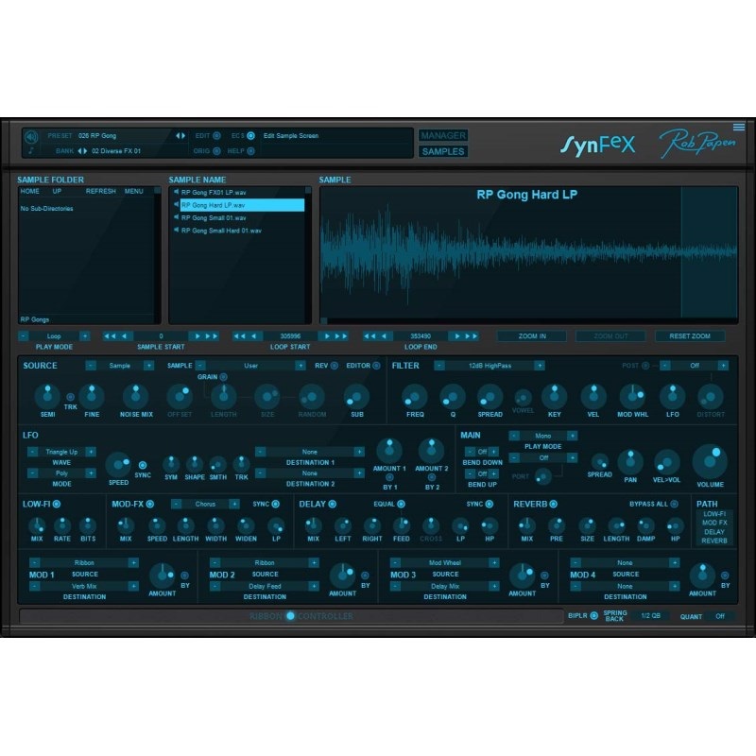The image size is (756, 756).
Task: Click the RESET ZOOM button
Action: [690, 336]
